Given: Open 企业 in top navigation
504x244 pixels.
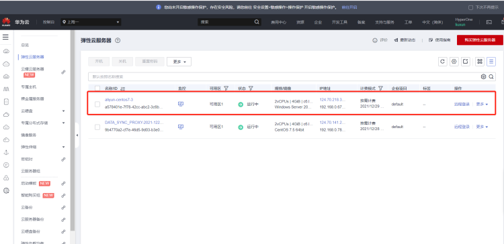Looking at the screenshot, I should pyautogui.click(x=318, y=22).
